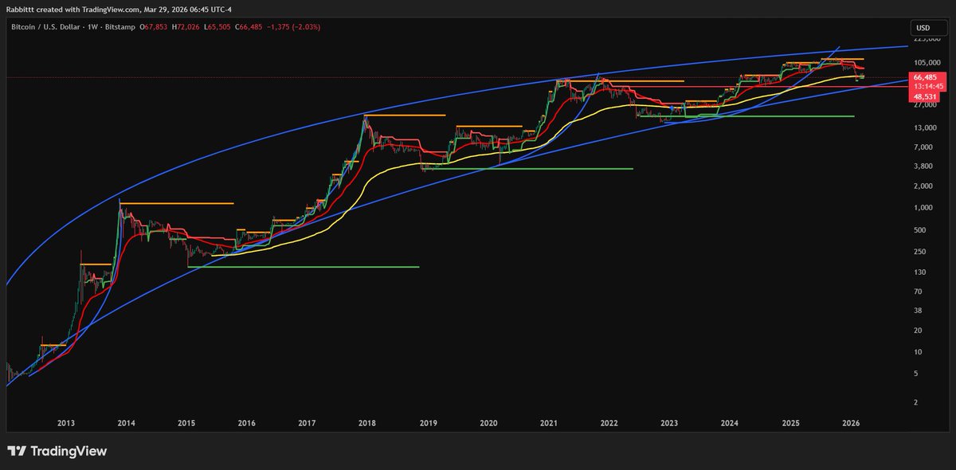Click the 2023 label on time axis
Viewport: 956px width, 470px height.
click(669, 423)
